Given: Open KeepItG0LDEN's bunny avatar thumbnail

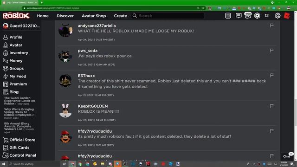Looking at the screenshot, I should pos(65,111).
